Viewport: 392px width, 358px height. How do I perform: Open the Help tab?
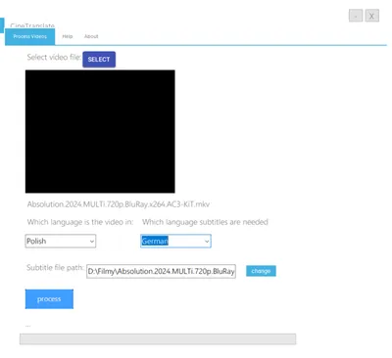click(68, 36)
